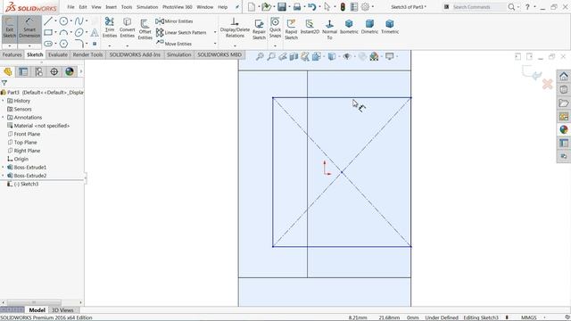Open the 3D Views bottom tab

(62, 310)
